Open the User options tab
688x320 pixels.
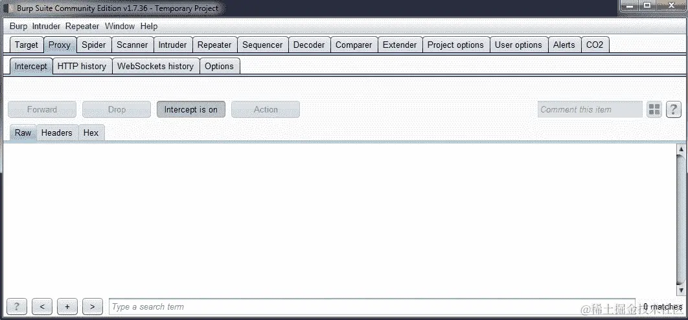click(519, 45)
